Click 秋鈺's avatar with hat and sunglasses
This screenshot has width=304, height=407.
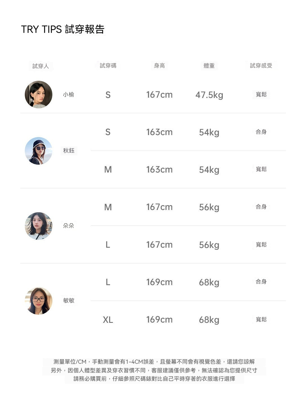[x=39, y=151]
